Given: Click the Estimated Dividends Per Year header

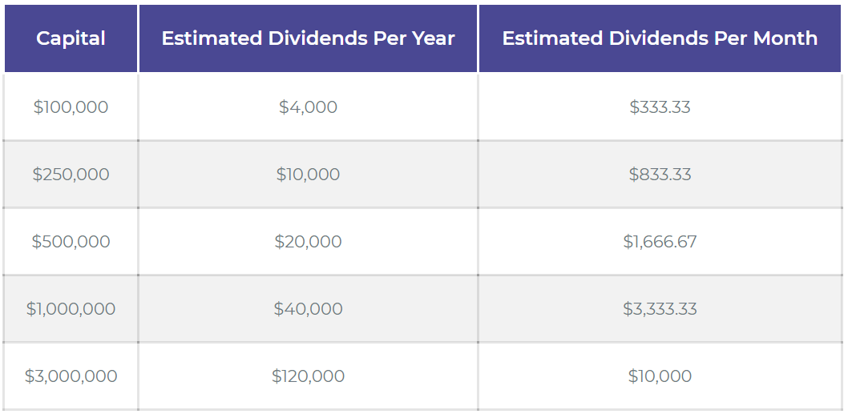Looking at the screenshot, I should (308, 38).
